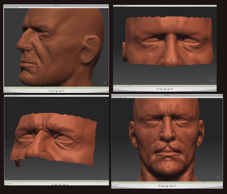Image resolution: width=227 pixels, height=194 pixels.
Task: Mute head_10 via its speaker icon
Action: [112, 185]
